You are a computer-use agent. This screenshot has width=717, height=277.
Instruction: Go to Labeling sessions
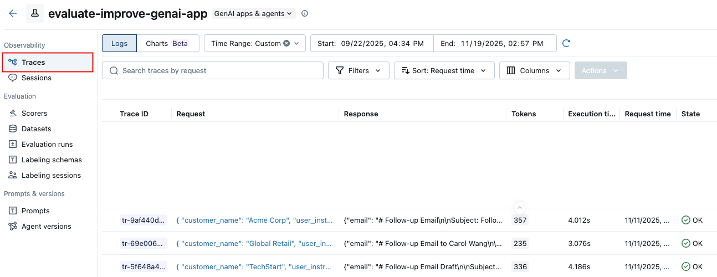tap(51, 175)
